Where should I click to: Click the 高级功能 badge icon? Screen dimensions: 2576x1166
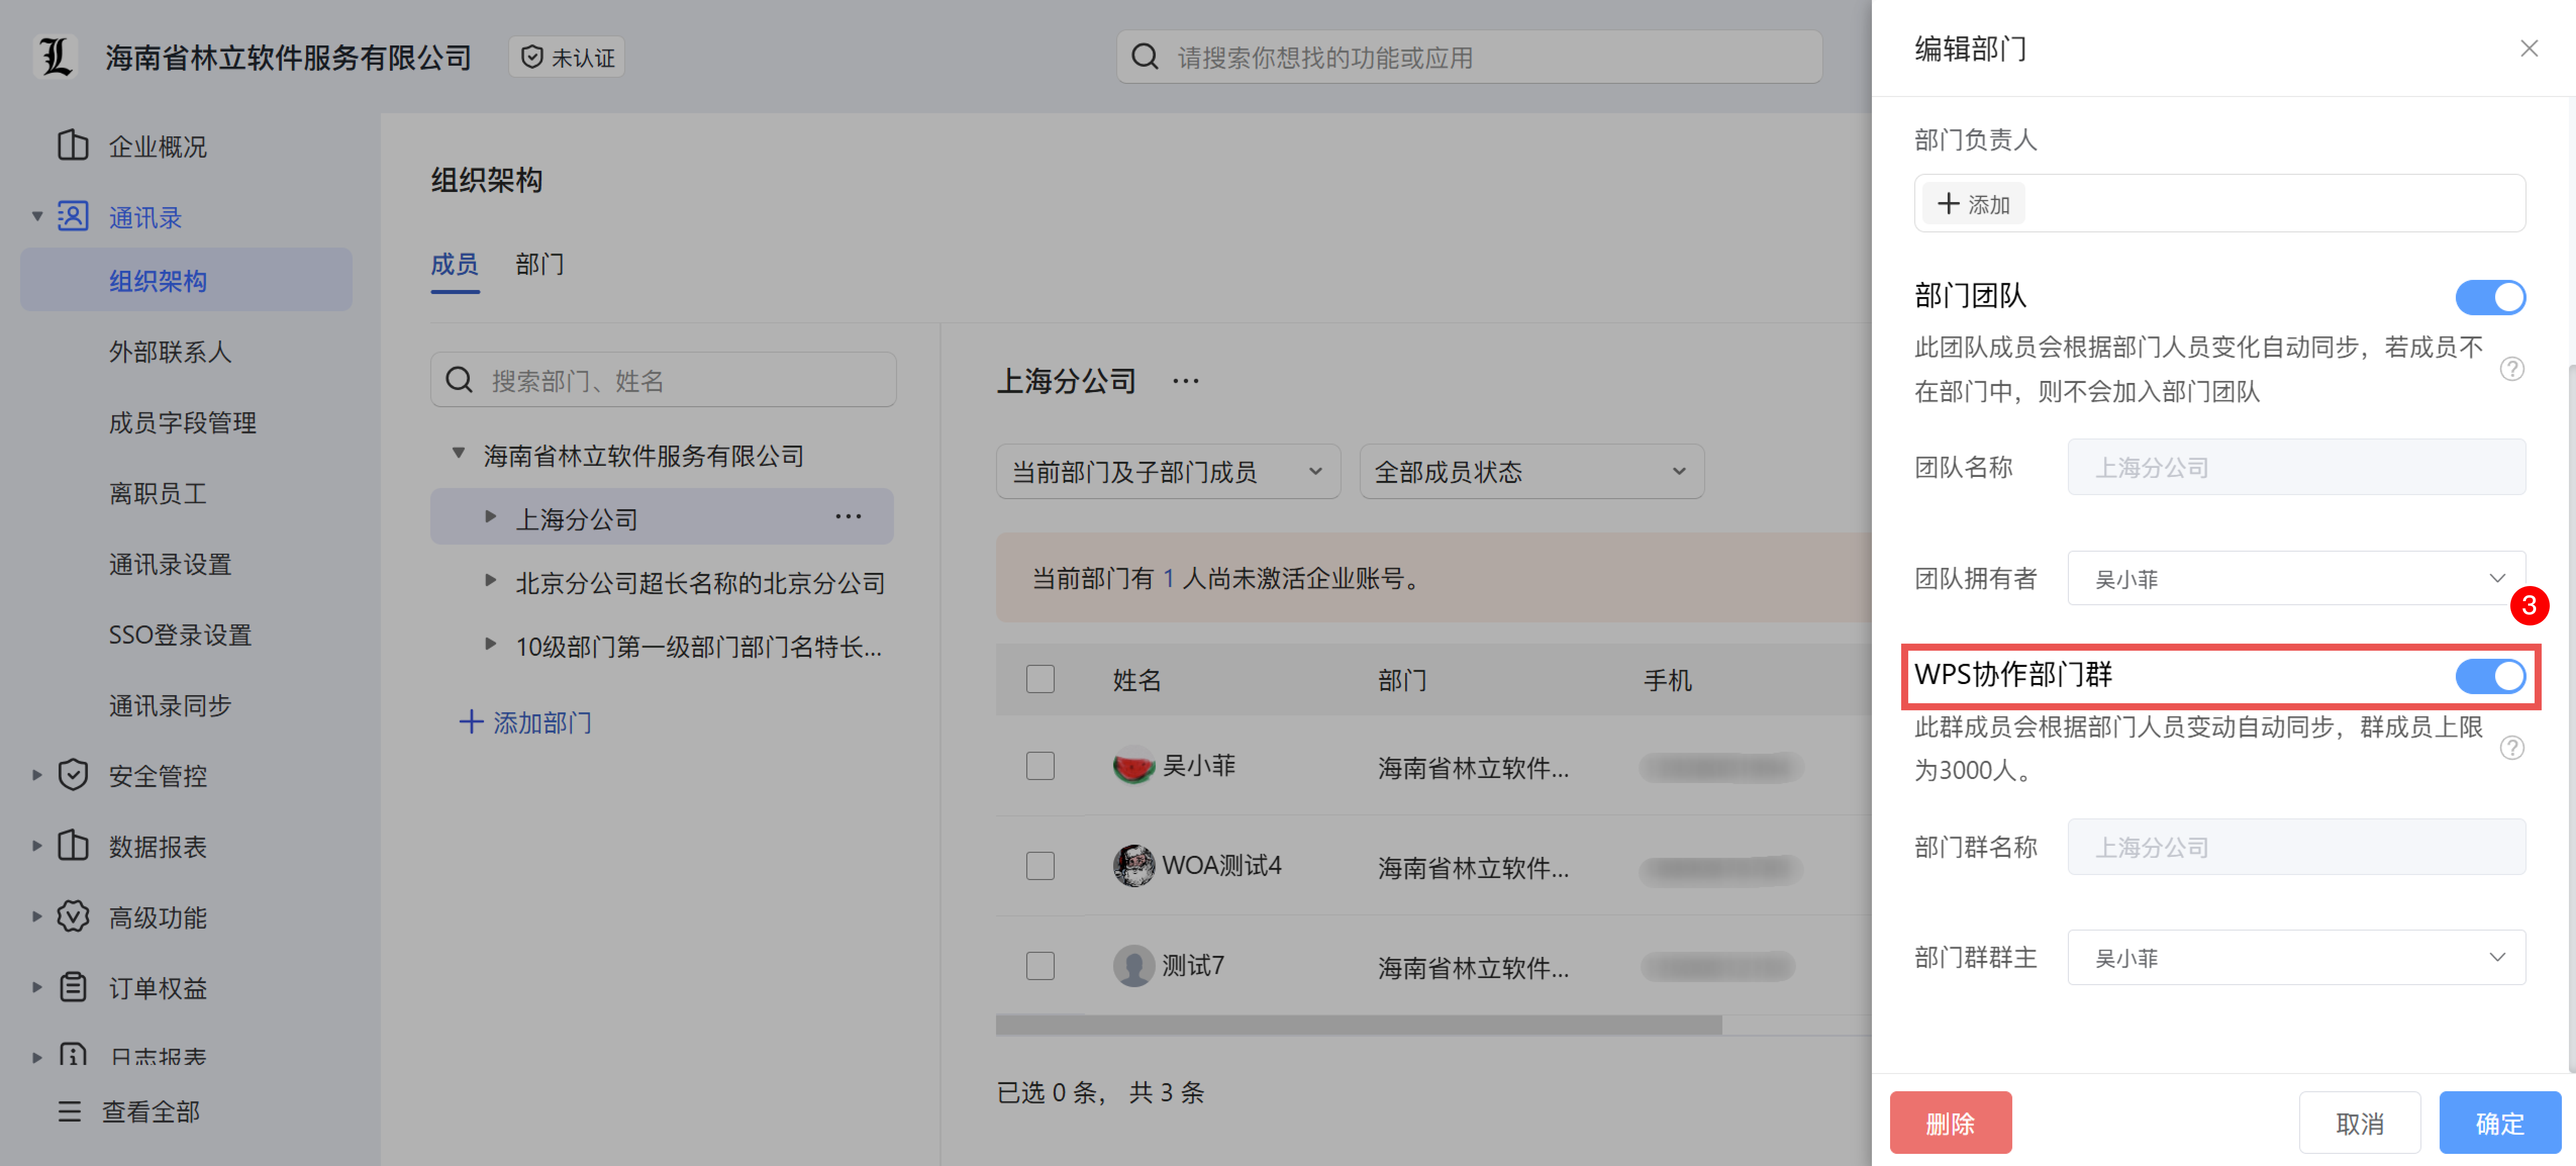72,915
